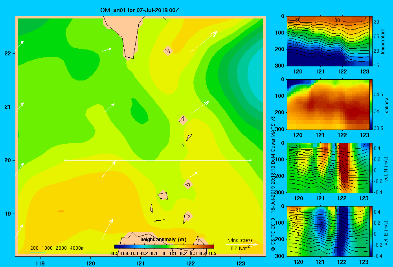Open the vel. E cross-section panel
This screenshot has width=393, height=267.
328,231
